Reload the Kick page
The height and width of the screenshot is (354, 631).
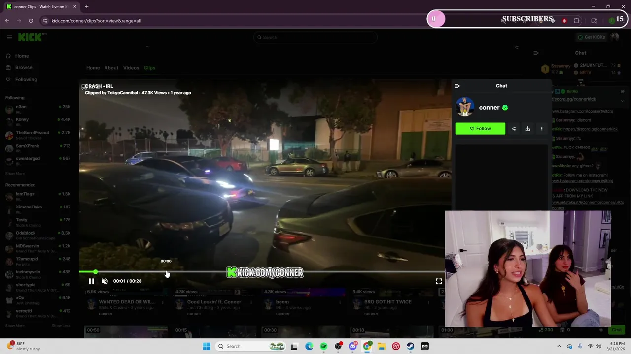click(31, 21)
